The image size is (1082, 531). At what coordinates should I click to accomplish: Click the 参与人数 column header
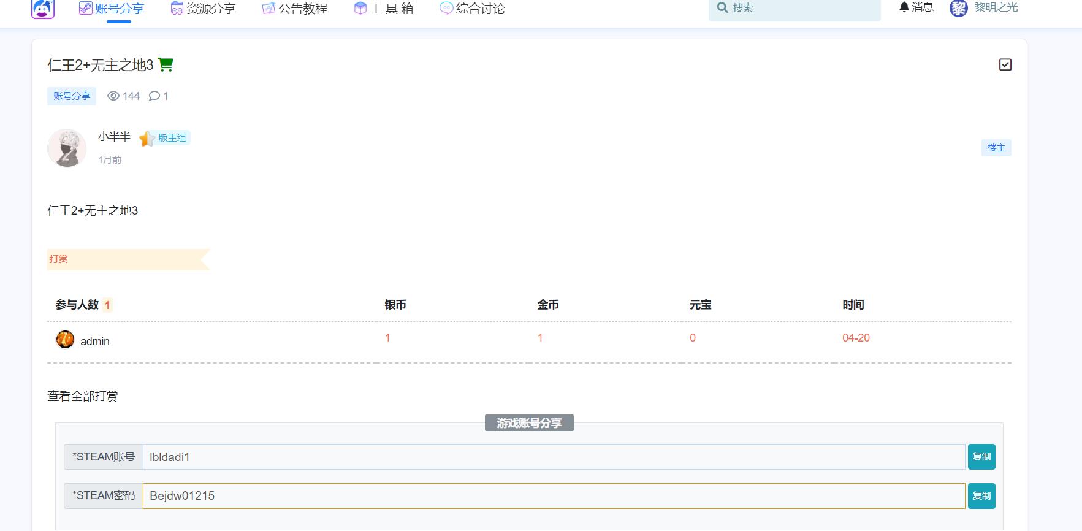pos(77,305)
